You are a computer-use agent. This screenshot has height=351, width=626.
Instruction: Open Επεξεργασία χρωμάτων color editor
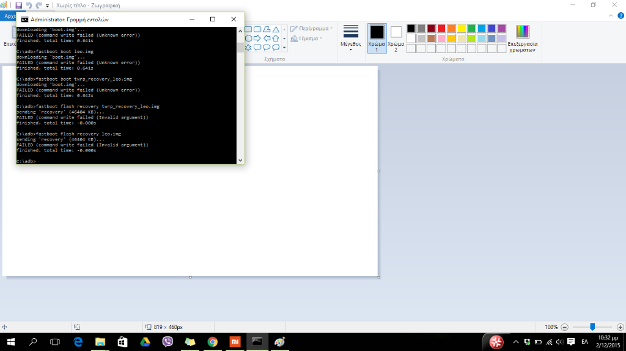tap(522, 39)
